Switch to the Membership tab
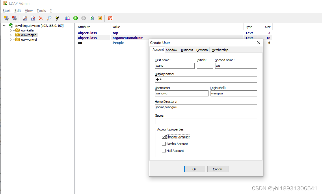322x194 pixels. click(x=219, y=50)
